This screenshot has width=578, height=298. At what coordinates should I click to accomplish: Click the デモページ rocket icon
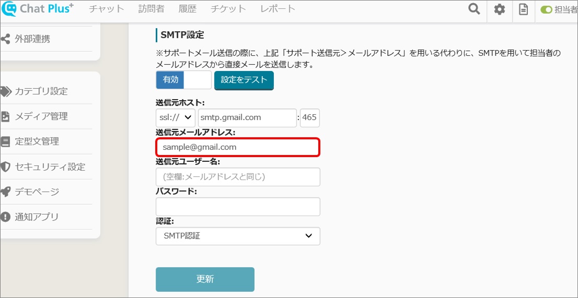coord(5,192)
